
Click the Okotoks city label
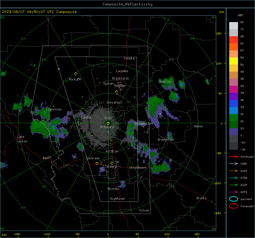(x=113, y=189)
